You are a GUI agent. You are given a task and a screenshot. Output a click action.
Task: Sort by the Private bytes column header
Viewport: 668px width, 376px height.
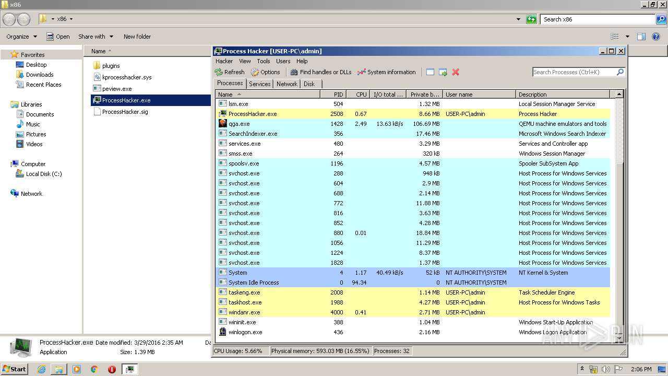425,95
